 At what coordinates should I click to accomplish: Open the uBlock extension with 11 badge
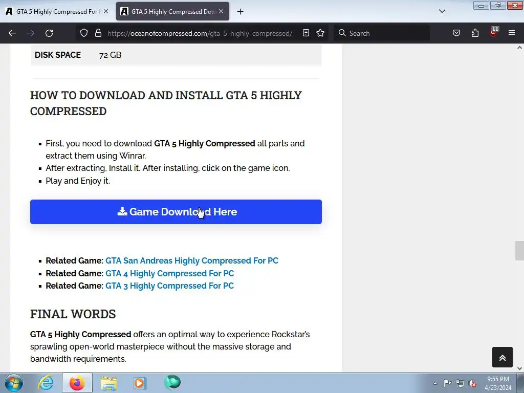click(x=494, y=32)
